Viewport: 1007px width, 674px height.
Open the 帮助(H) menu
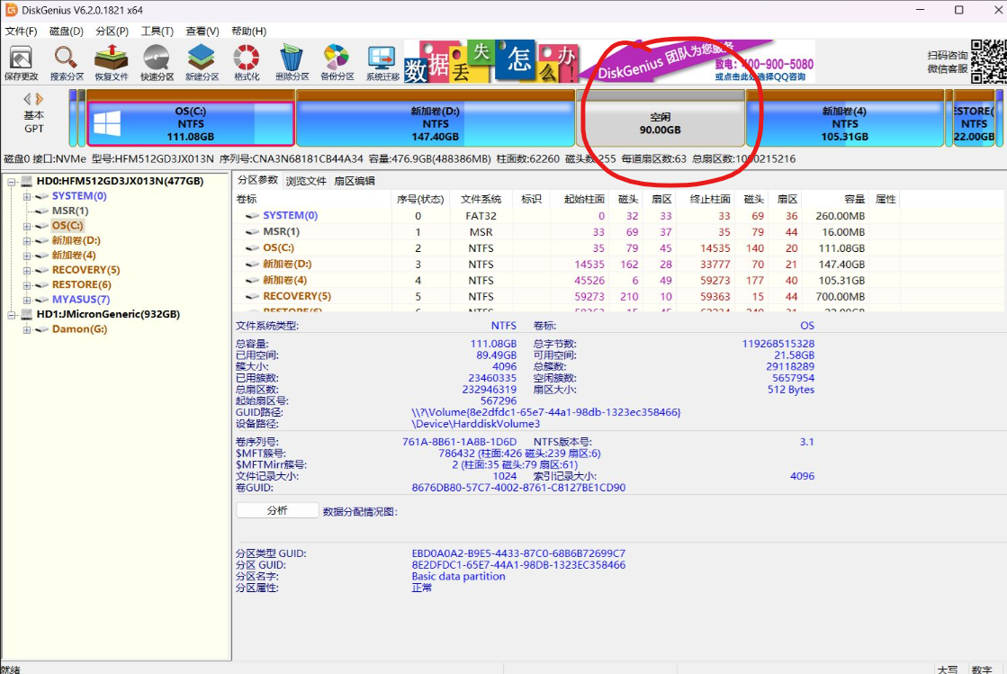248,31
